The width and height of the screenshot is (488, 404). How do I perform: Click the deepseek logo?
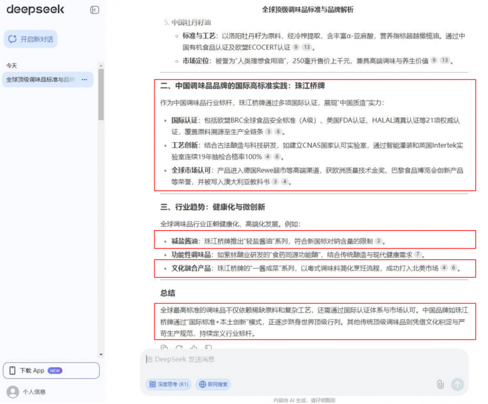pos(35,10)
